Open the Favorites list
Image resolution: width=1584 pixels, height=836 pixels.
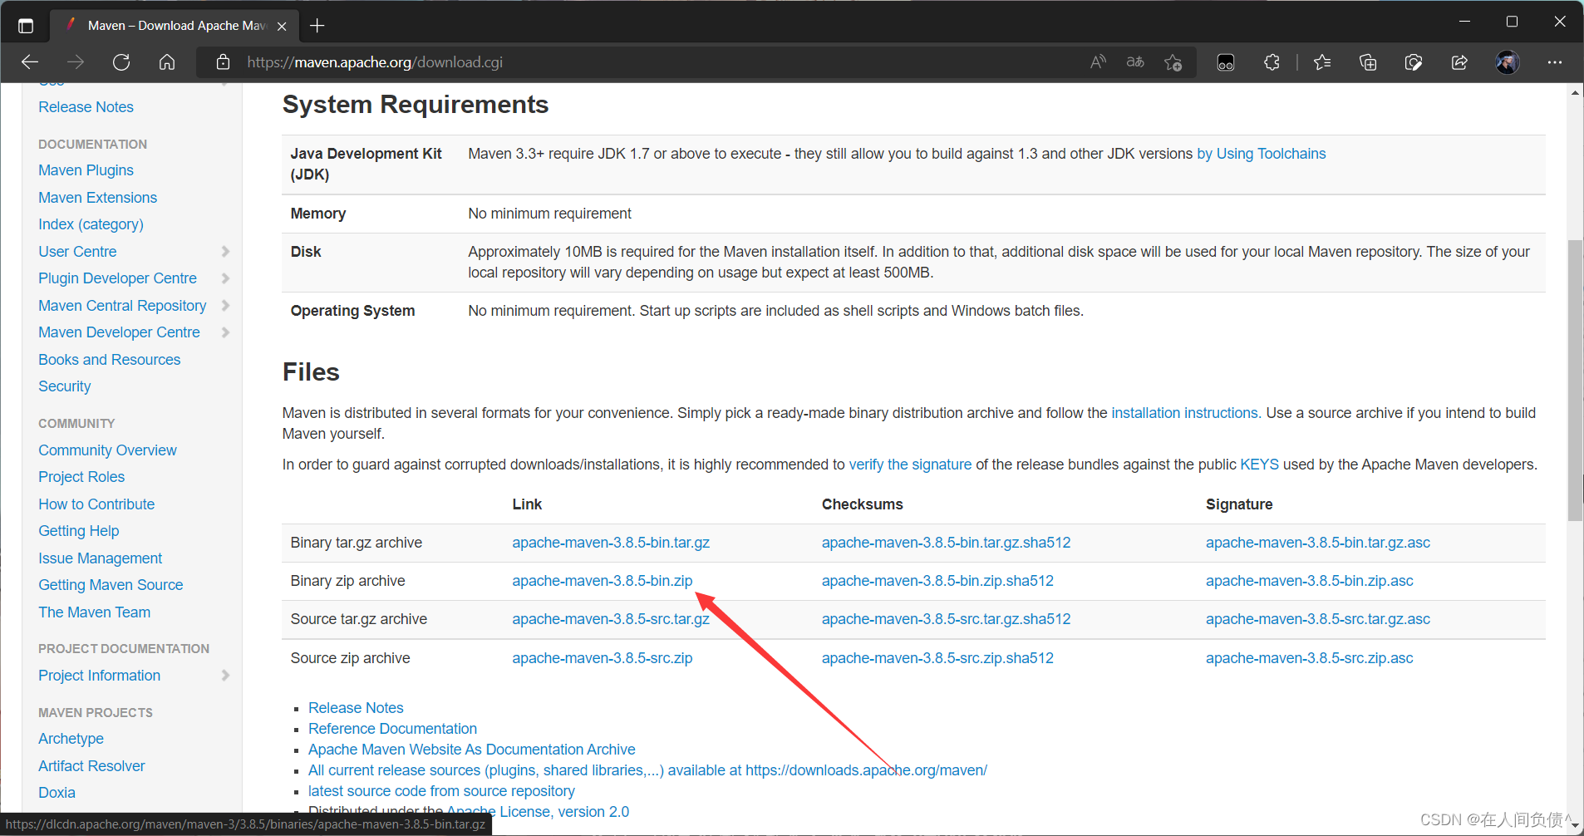1322,62
